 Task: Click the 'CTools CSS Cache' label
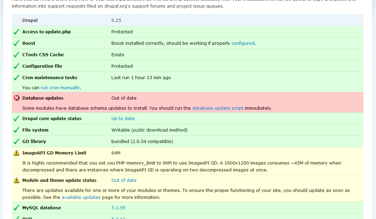click(x=43, y=55)
